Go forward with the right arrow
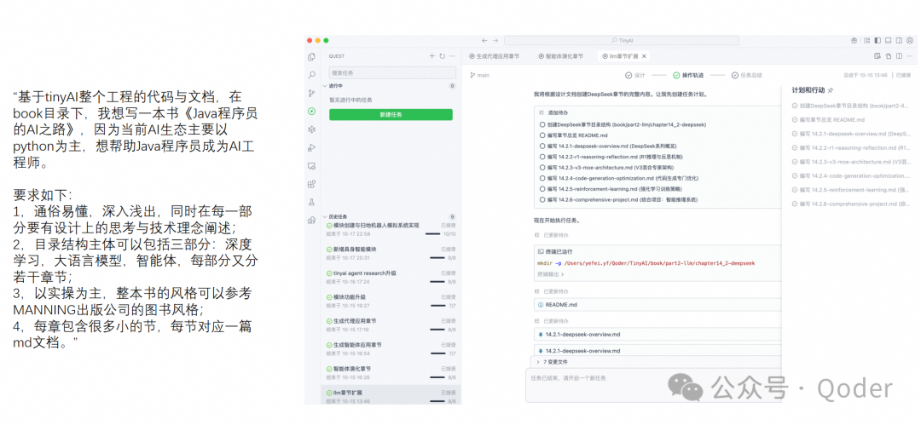This screenshot has height=425, width=921. pos(495,41)
